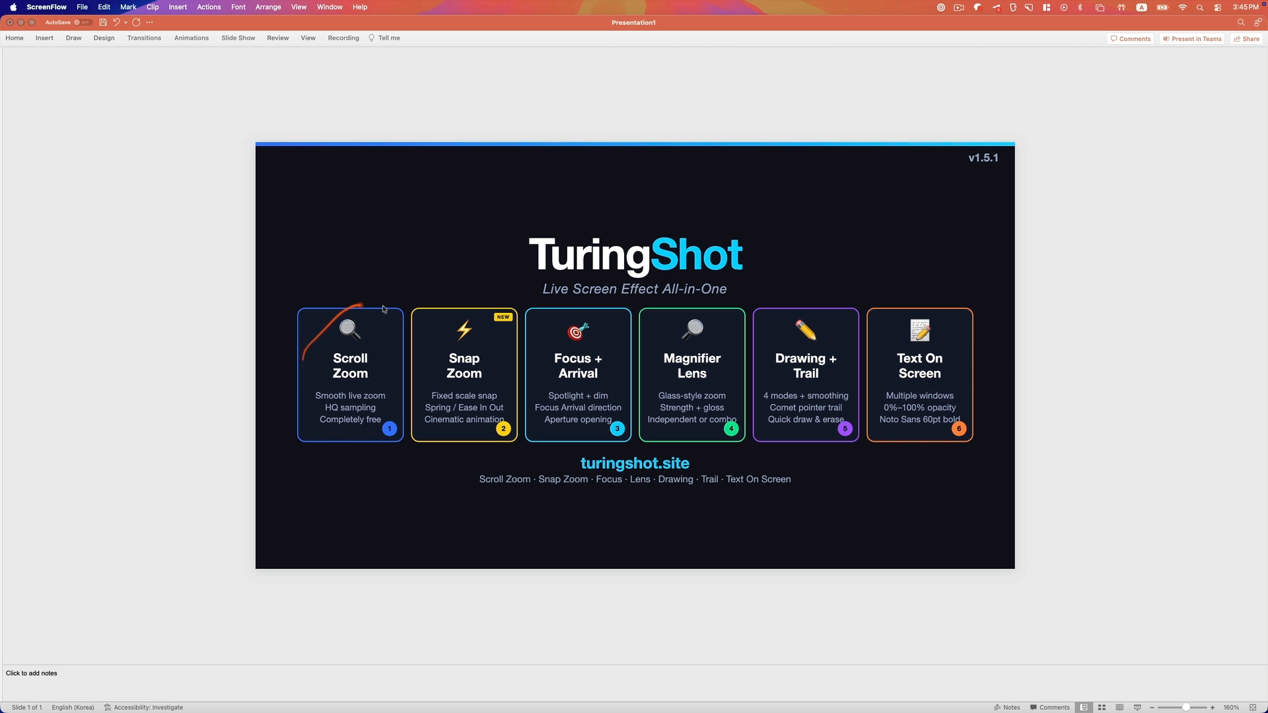The height and width of the screenshot is (713, 1268).
Task: Open the Arrange menu
Action: pos(268,7)
